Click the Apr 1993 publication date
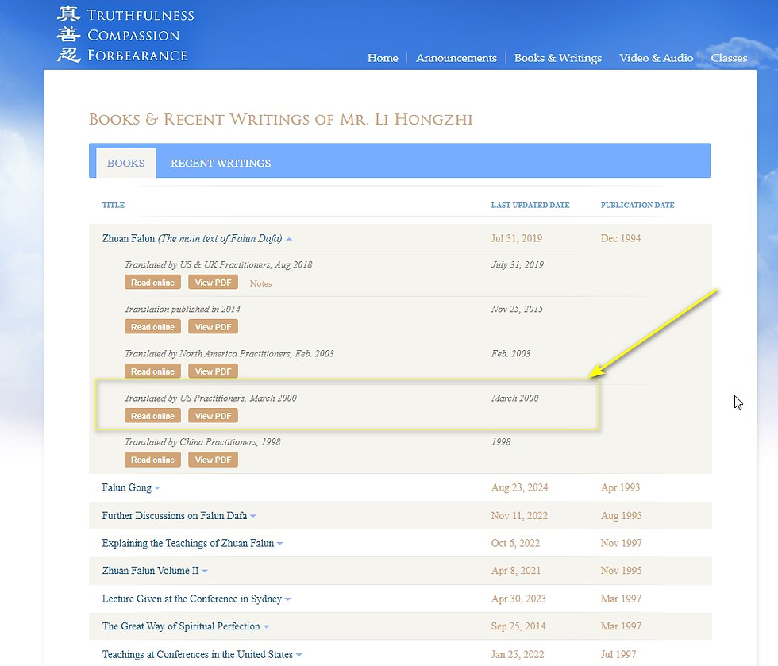Image resolution: width=778 pixels, height=666 pixels. pos(620,487)
